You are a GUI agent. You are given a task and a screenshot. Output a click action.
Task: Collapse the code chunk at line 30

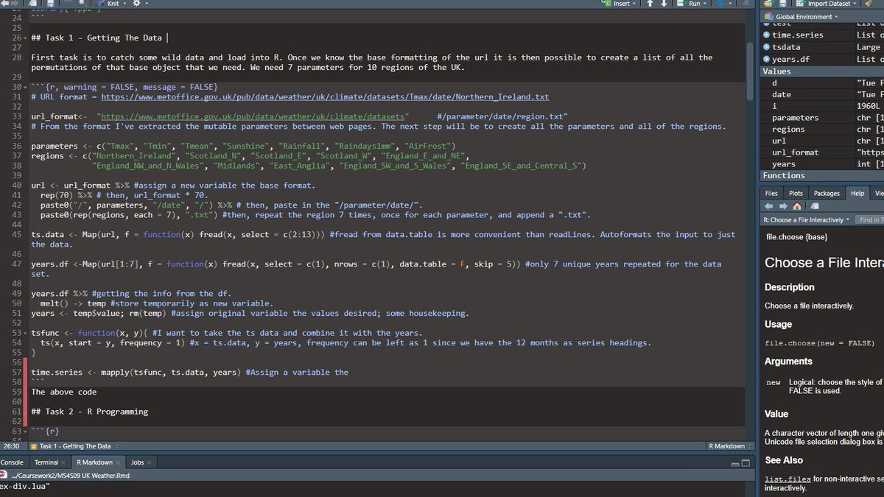tap(27, 87)
